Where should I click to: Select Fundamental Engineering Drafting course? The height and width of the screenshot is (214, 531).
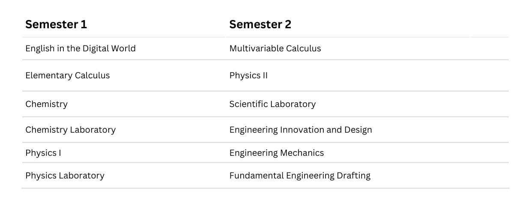tap(300, 175)
